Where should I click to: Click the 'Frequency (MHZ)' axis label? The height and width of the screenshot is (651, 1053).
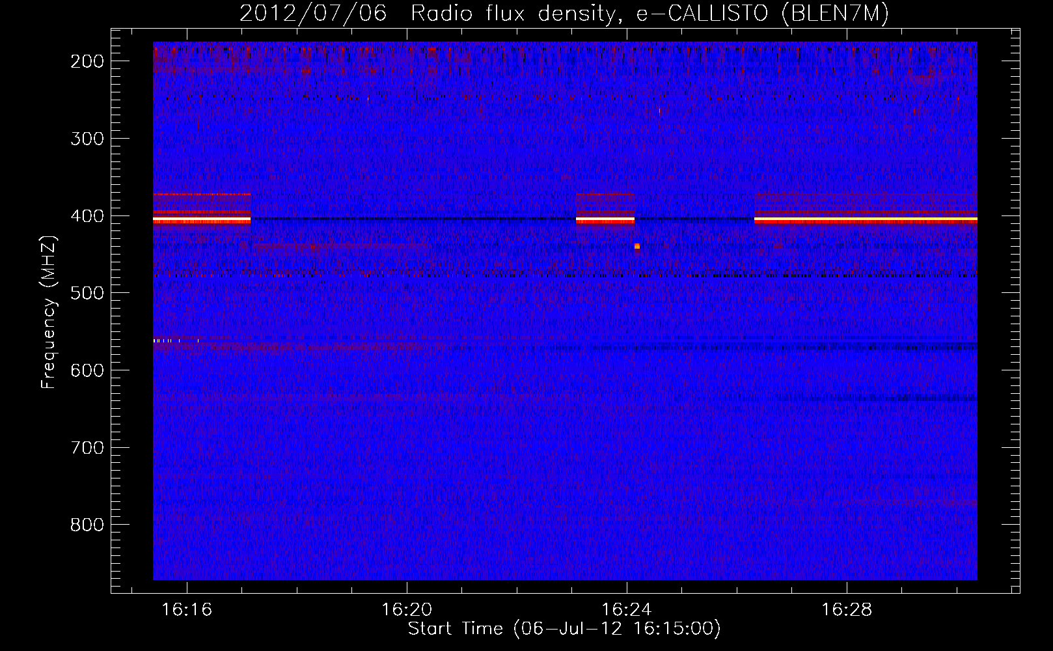point(49,312)
